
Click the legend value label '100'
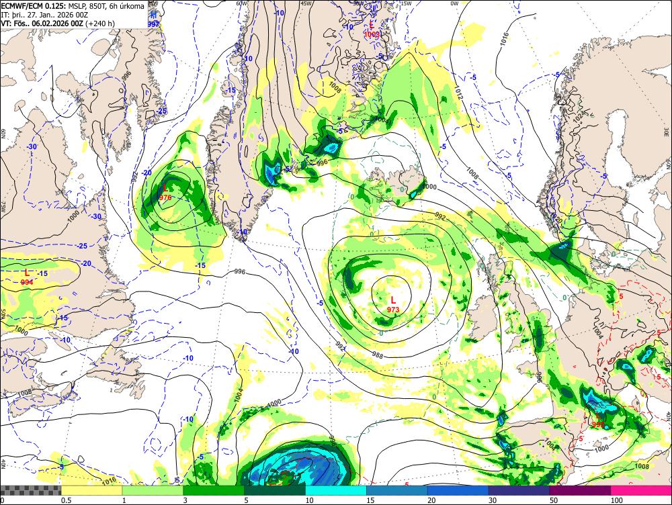[617, 500]
